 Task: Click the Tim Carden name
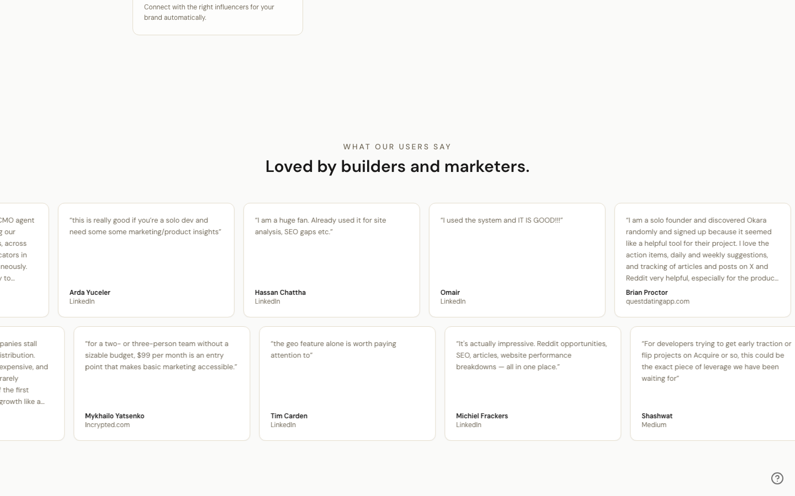(289, 416)
